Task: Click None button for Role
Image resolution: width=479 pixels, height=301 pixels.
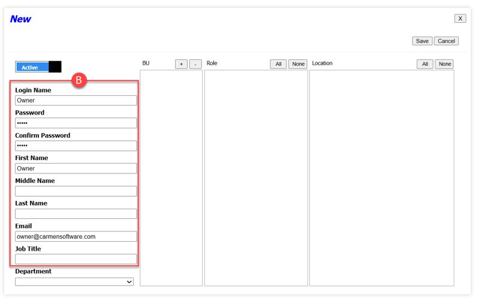Action: [x=298, y=64]
